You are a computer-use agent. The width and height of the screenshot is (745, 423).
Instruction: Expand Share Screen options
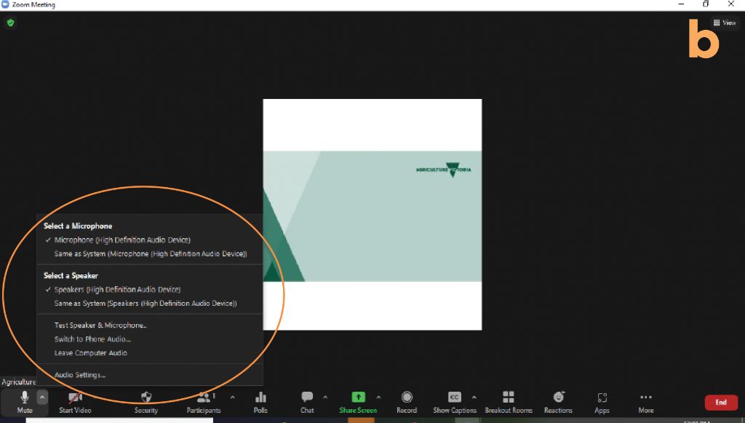(378, 398)
